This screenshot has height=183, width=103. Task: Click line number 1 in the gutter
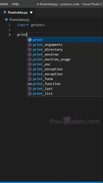tap(9, 25)
